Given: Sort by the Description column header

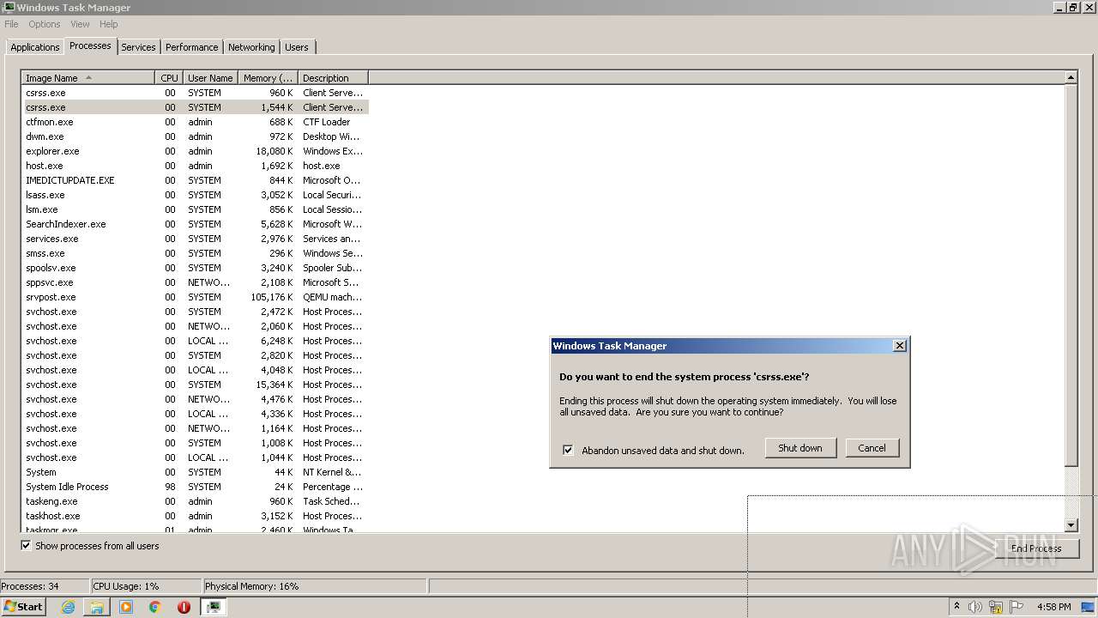Looking at the screenshot, I should click(x=333, y=78).
